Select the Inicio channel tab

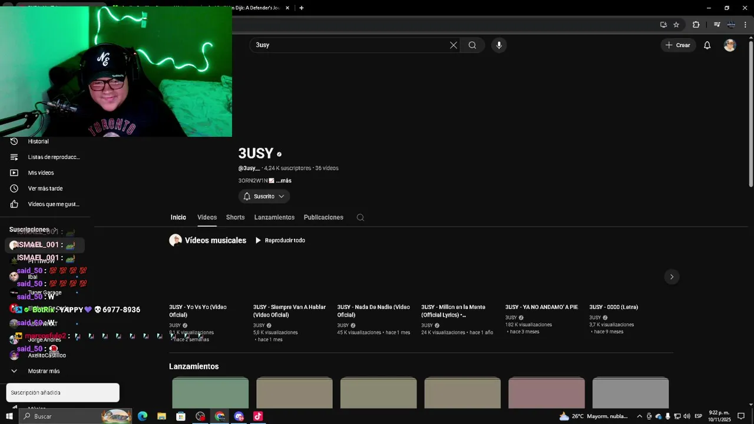[x=178, y=217]
